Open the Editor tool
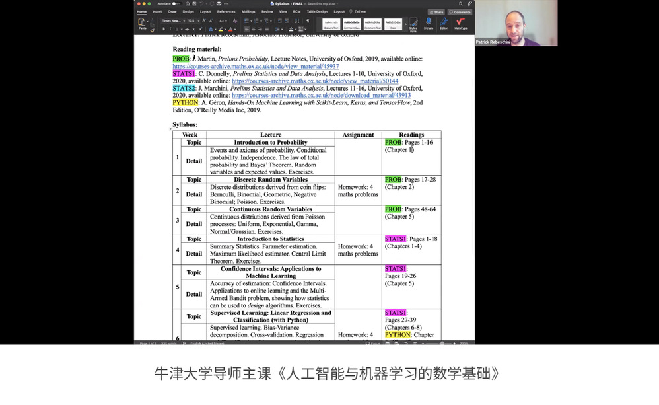Image resolution: width=659 pixels, height=405 pixels. point(444,24)
